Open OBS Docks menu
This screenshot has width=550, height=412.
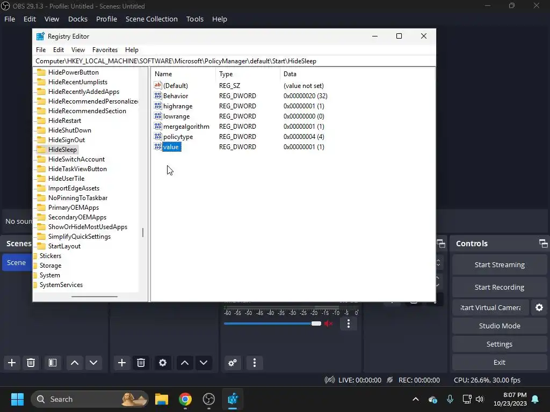click(78, 19)
